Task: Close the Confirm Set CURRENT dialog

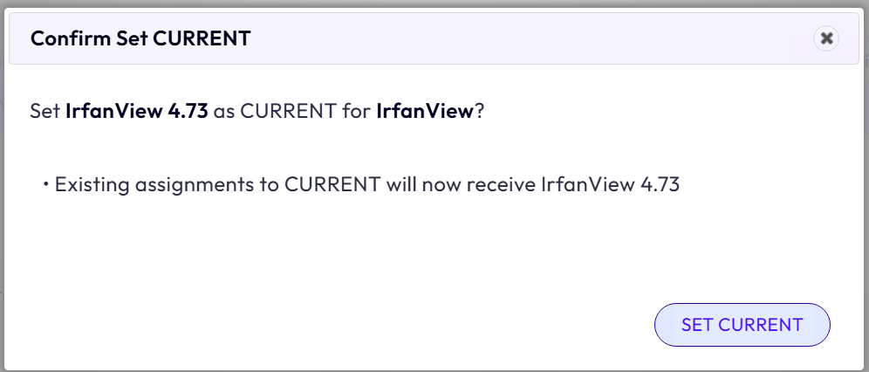Action: [825, 38]
